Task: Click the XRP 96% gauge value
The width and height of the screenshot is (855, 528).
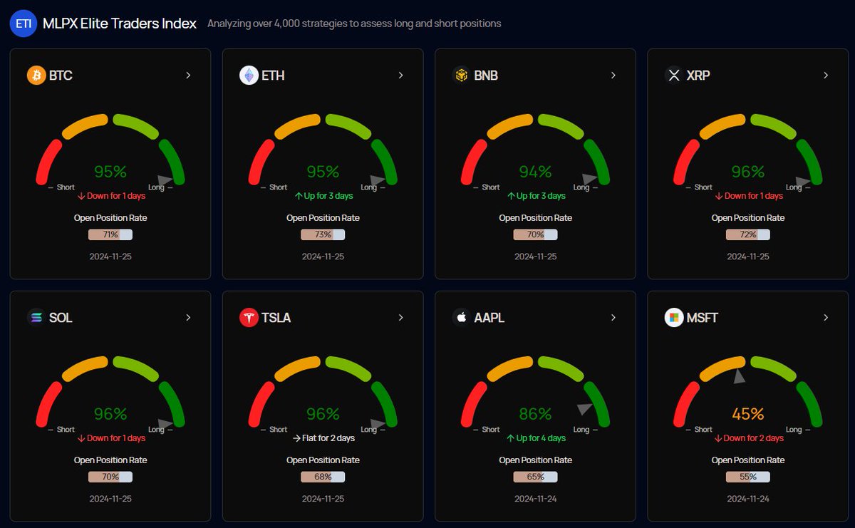Action: point(747,172)
